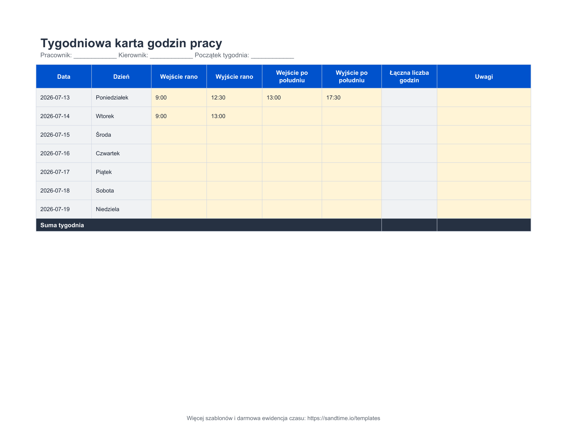
Task: Click the Pracownik blank name field
Action: tap(95, 55)
